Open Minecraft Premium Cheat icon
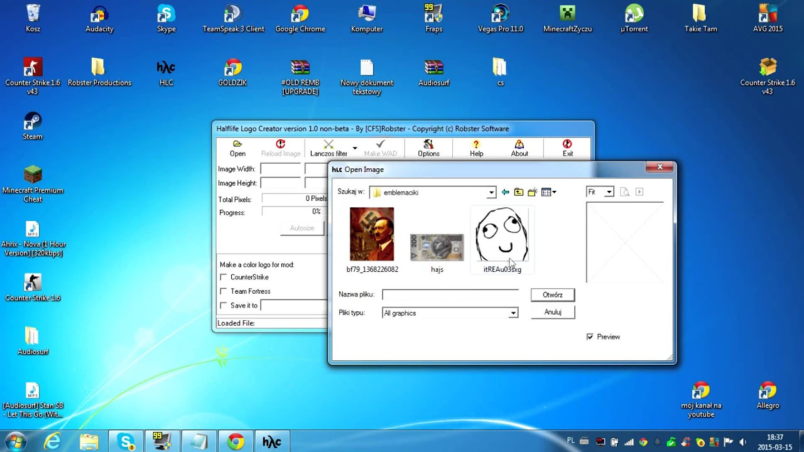804x452 pixels. pos(33,184)
